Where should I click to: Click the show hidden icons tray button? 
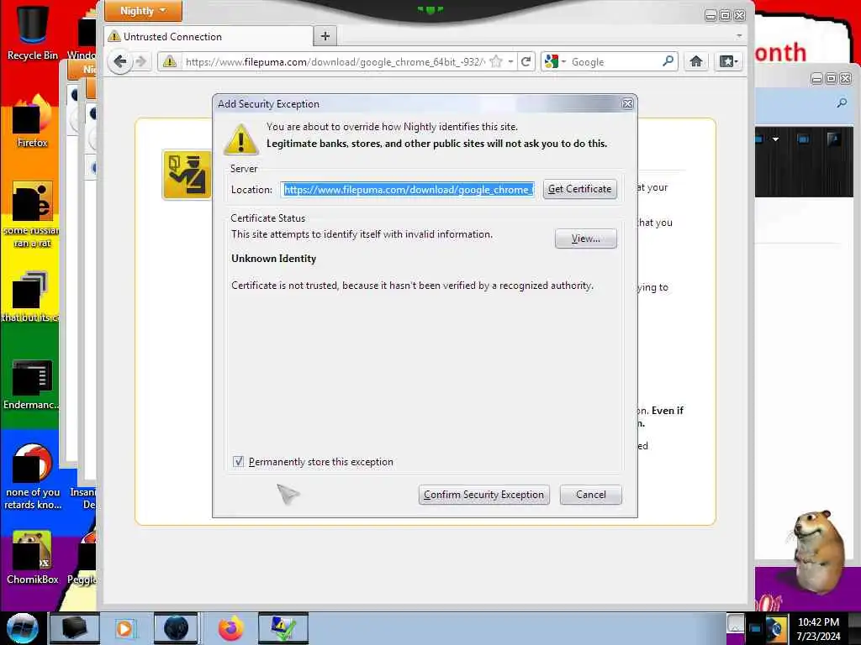click(x=735, y=624)
